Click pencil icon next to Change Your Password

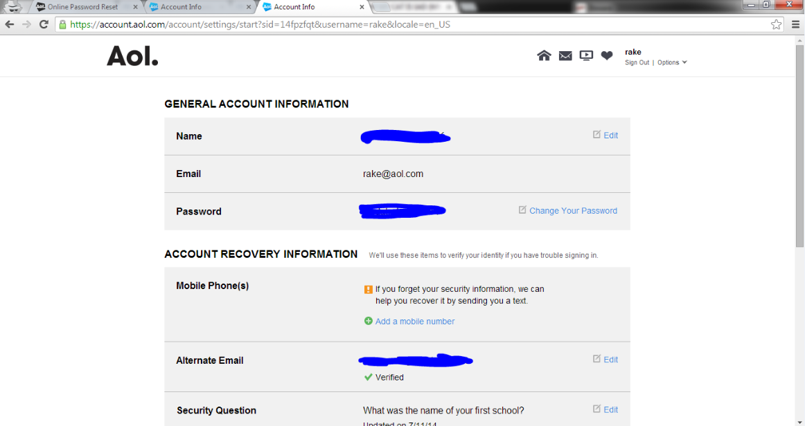[522, 210]
